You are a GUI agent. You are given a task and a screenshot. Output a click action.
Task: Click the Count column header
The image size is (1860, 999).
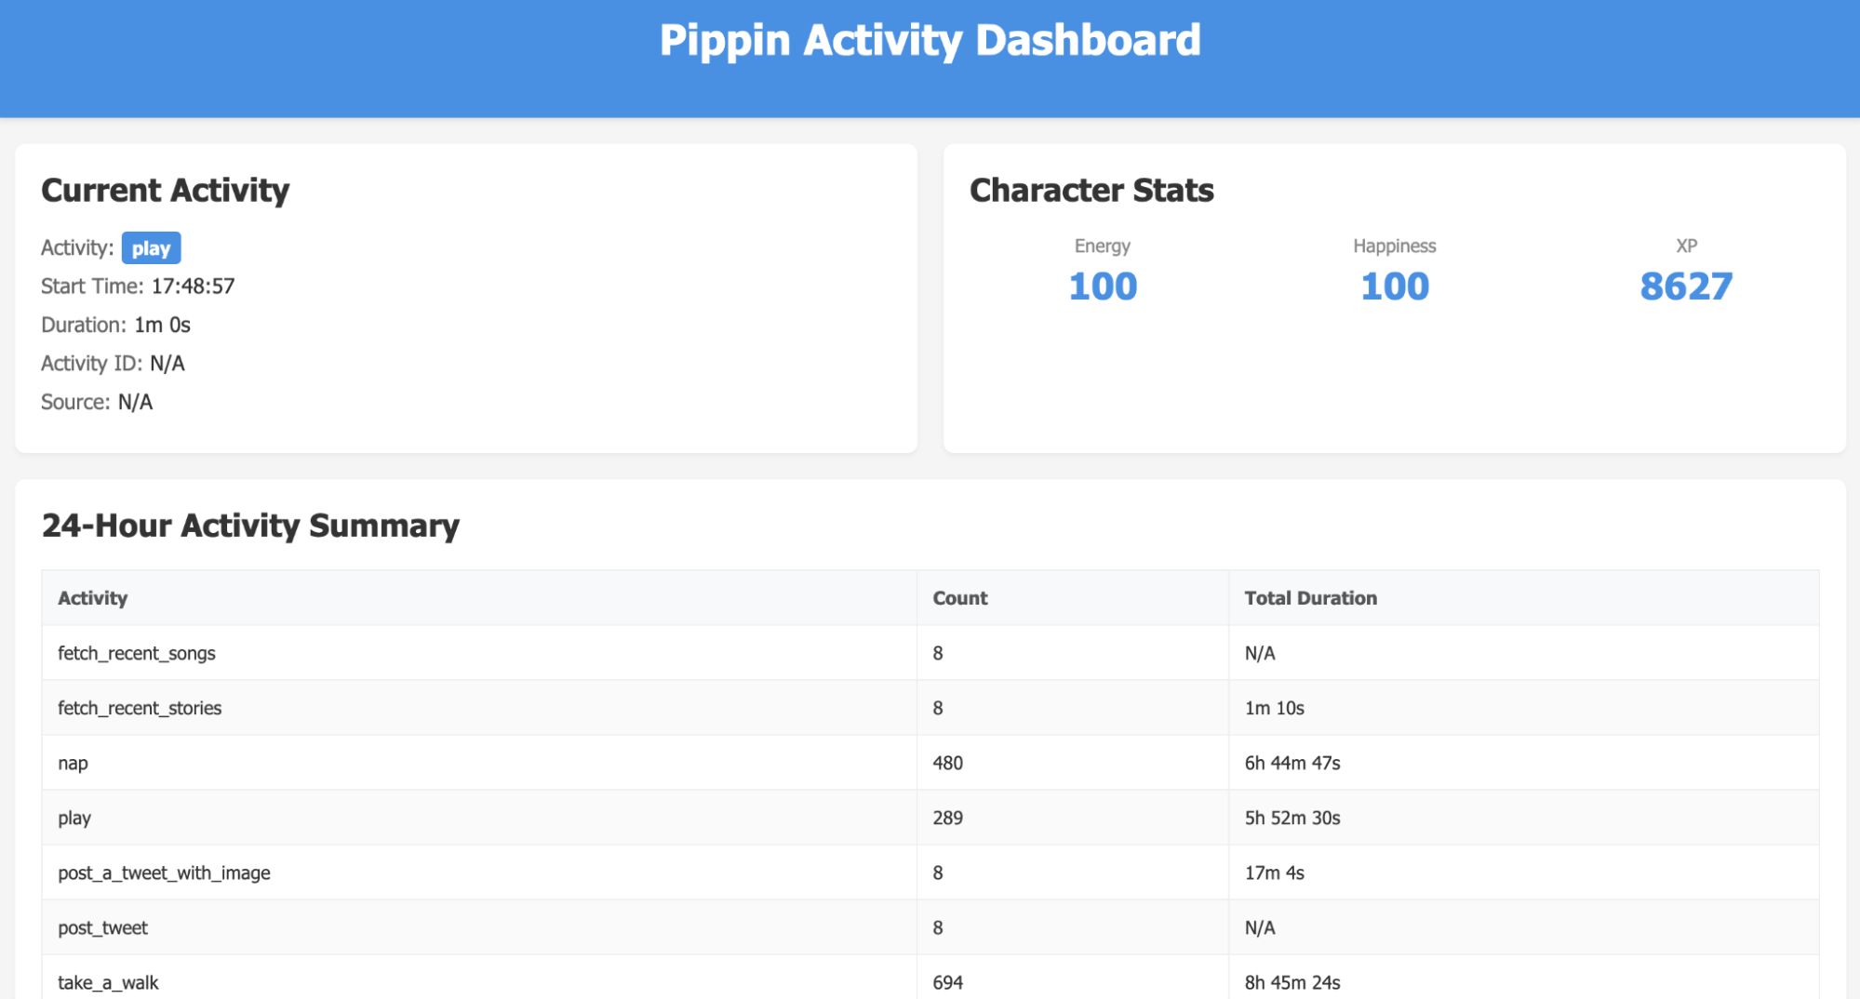pos(959,598)
